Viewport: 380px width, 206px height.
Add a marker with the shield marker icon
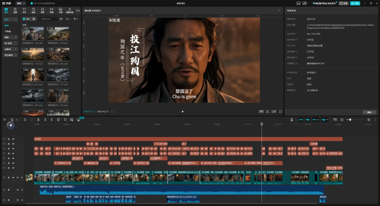pyautogui.click(x=65, y=120)
